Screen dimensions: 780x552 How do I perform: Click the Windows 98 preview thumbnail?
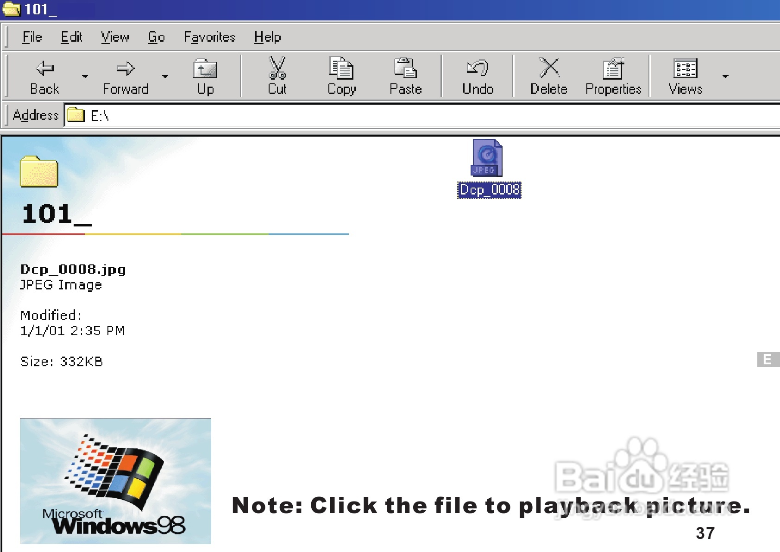(115, 481)
